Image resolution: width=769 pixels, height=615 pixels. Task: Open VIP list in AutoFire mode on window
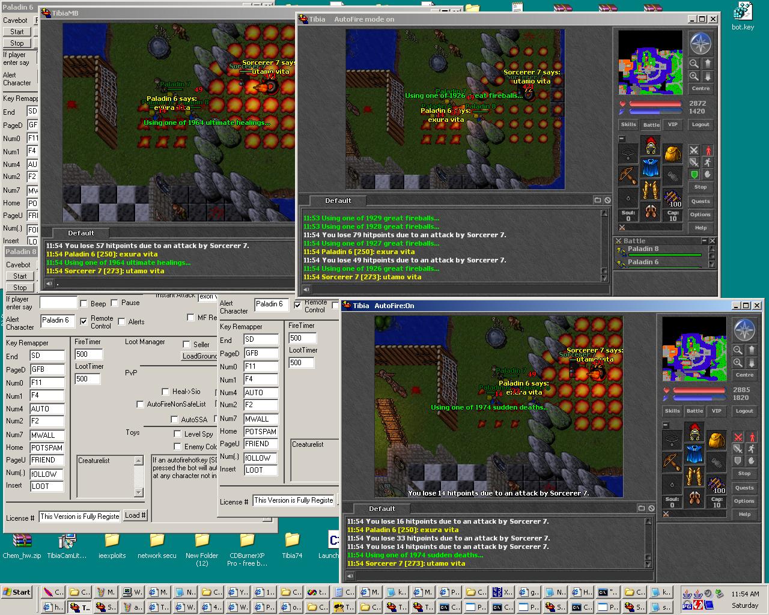(673, 124)
